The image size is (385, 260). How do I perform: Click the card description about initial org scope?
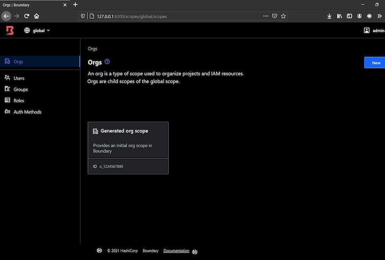(123, 148)
